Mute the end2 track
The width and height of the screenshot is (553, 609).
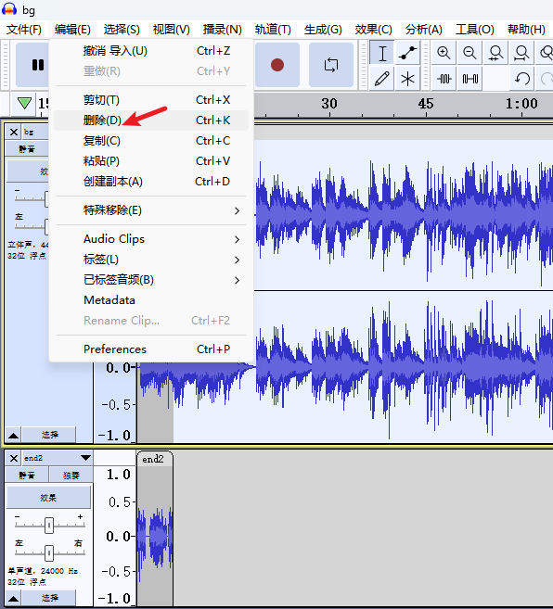coord(27,475)
